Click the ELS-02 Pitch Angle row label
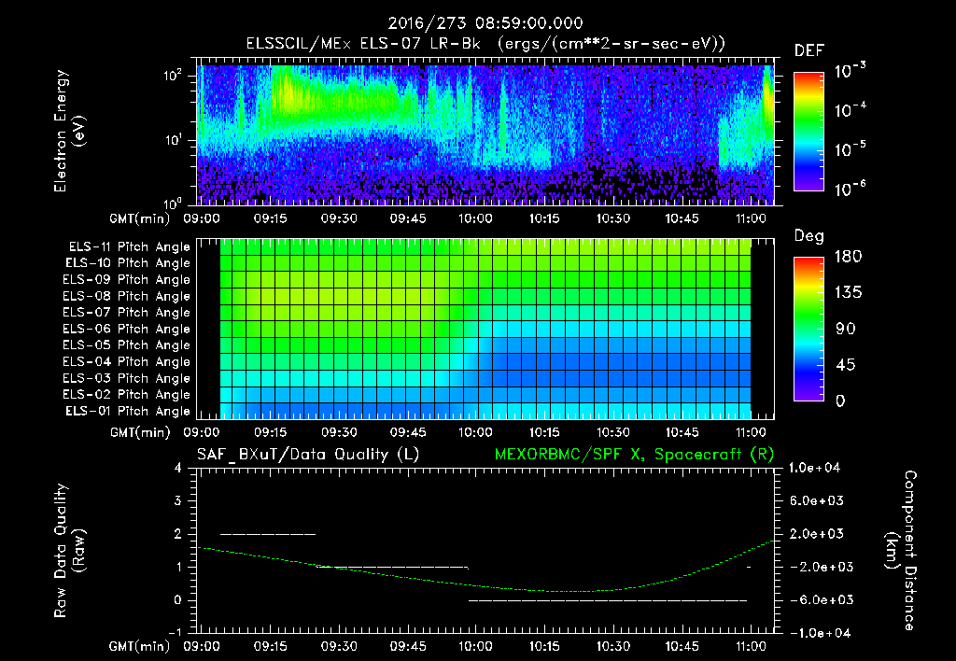This screenshot has height=661, width=956. (x=127, y=395)
